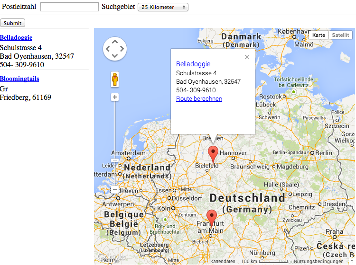Screen dimensions: 356x265
Task: Open Belladoggie link in the map popup
Action: click(x=193, y=64)
